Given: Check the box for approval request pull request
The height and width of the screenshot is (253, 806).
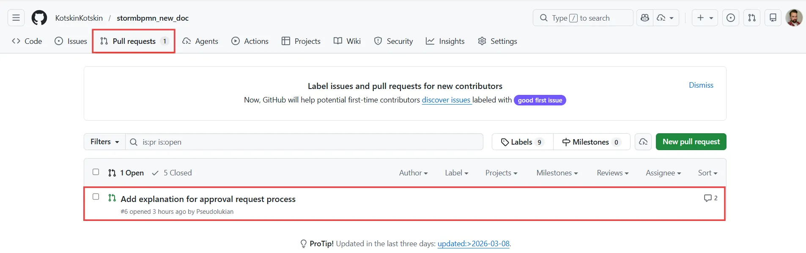Looking at the screenshot, I should pos(96,197).
